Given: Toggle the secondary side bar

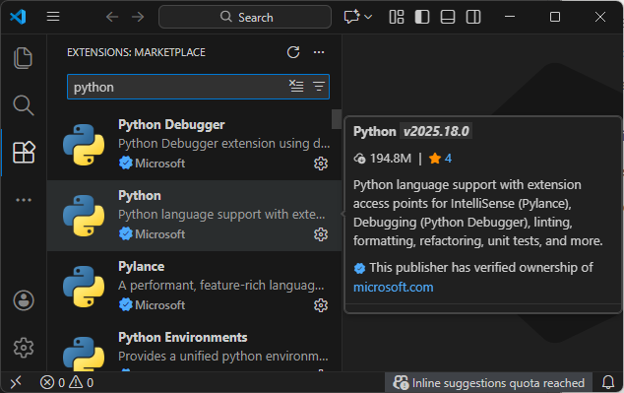Looking at the screenshot, I should coord(473,17).
